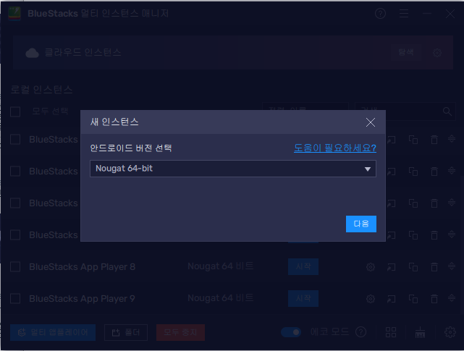Open the manager settings gear in the bottom right
Viewport: 464px width, 351px height.
coord(450,332)
